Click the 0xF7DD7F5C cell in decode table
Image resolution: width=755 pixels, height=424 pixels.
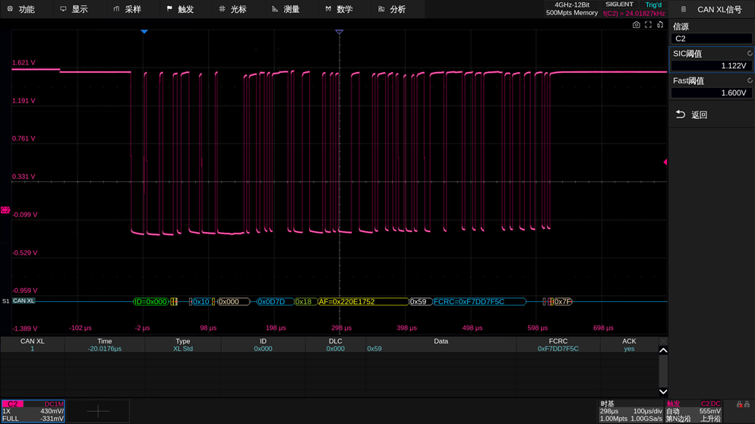pos(558,348)
